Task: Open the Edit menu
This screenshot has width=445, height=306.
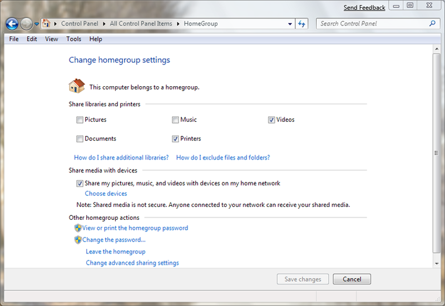Action: click(x=32, y=39)
